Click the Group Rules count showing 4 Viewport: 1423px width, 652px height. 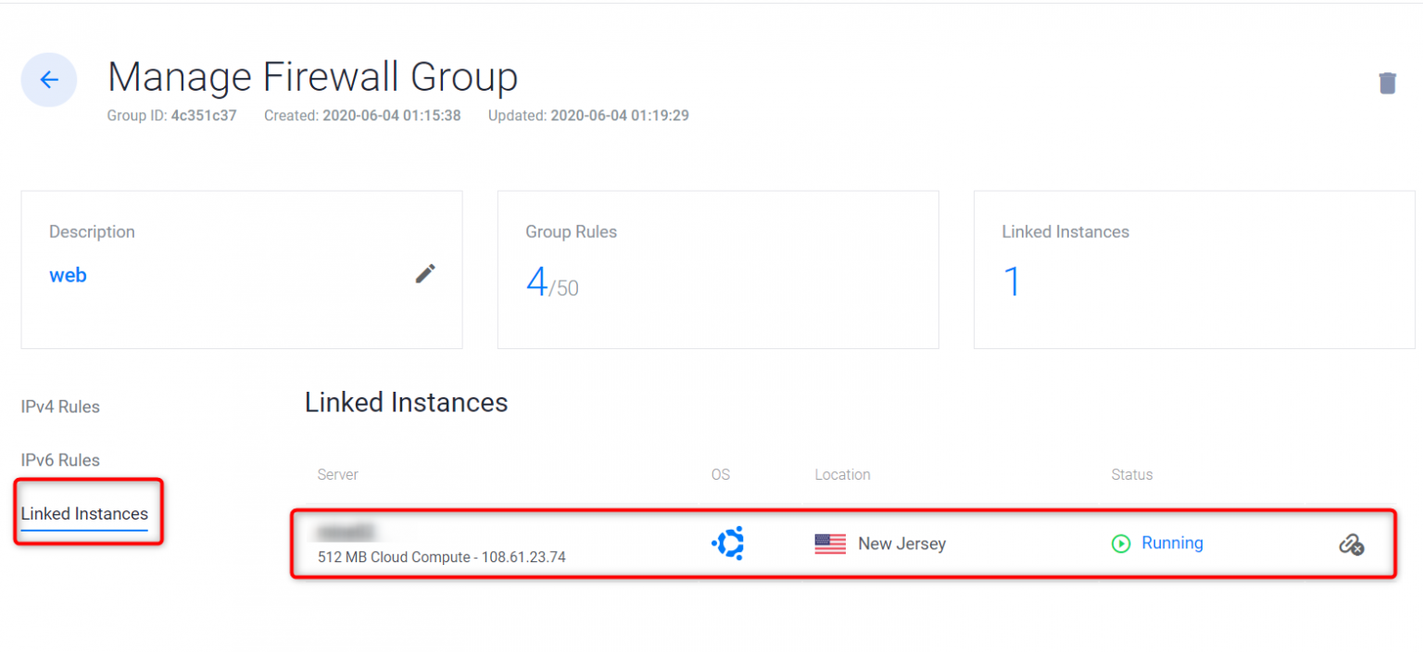pyautogui.click(x=537, y=281)
